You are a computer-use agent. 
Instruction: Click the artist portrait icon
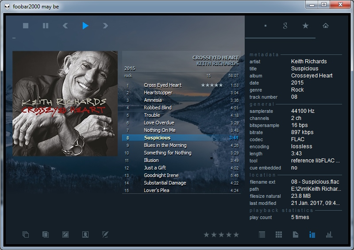pos(85,235)
